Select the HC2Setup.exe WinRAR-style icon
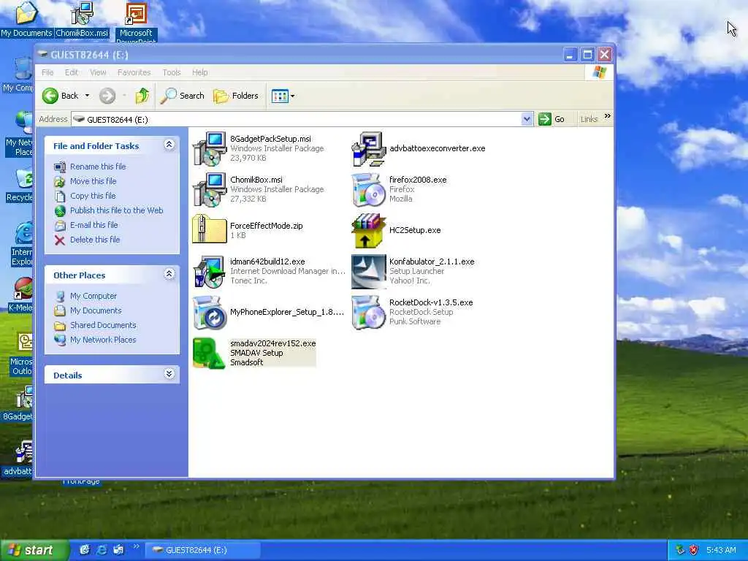The width and height of the screenshot is (748, 561). 369,230
